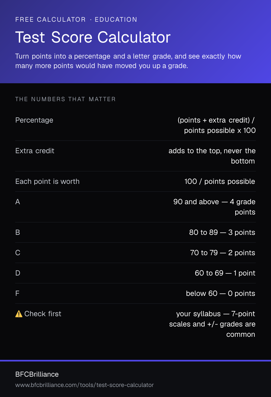Click the syllabus 7-point scales note
Viewport: 271px width, 397px height.
click(x=212, y=324)
